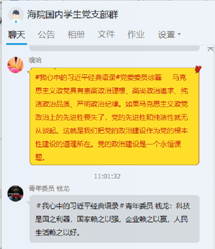This screenshot has height=249, width=215.
Task: Click the dropdown arrow beside 设置
Action: 179,34
